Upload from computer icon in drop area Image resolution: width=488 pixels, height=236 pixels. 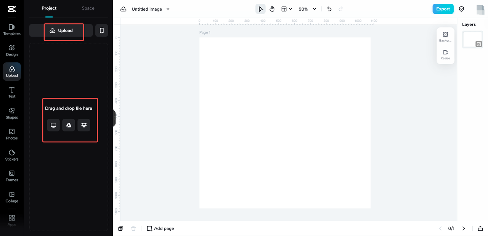point(53,125)
